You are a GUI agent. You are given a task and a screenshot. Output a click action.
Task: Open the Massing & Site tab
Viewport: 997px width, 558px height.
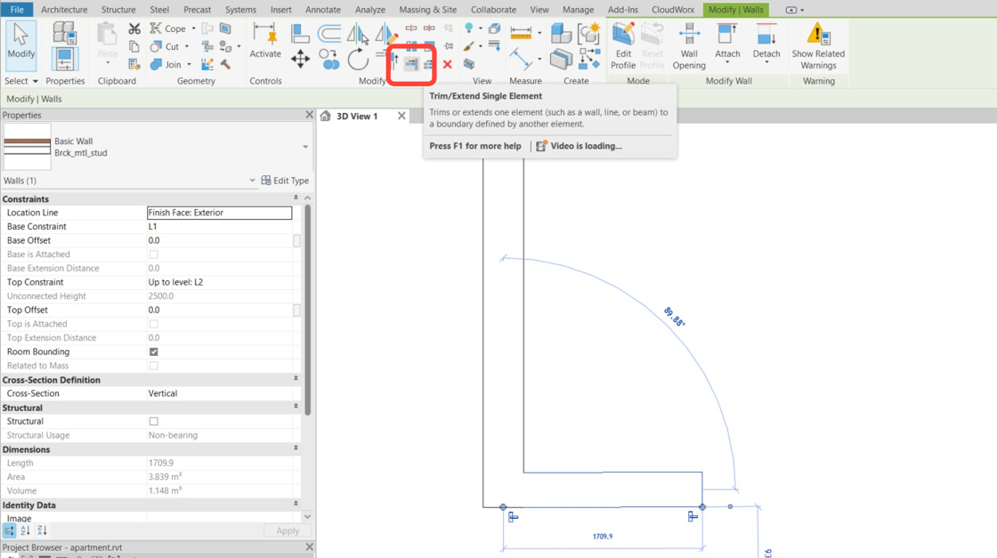pos(427,10)
